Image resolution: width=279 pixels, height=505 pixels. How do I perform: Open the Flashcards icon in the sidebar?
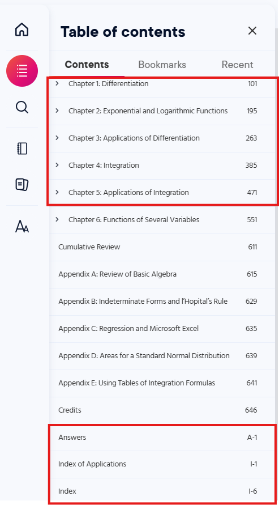[22, 185]
